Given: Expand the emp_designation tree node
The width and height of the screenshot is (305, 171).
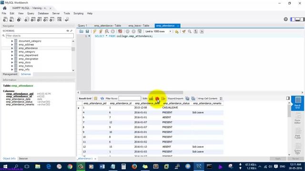Looking at the screenshot, I should coord(12,59).
